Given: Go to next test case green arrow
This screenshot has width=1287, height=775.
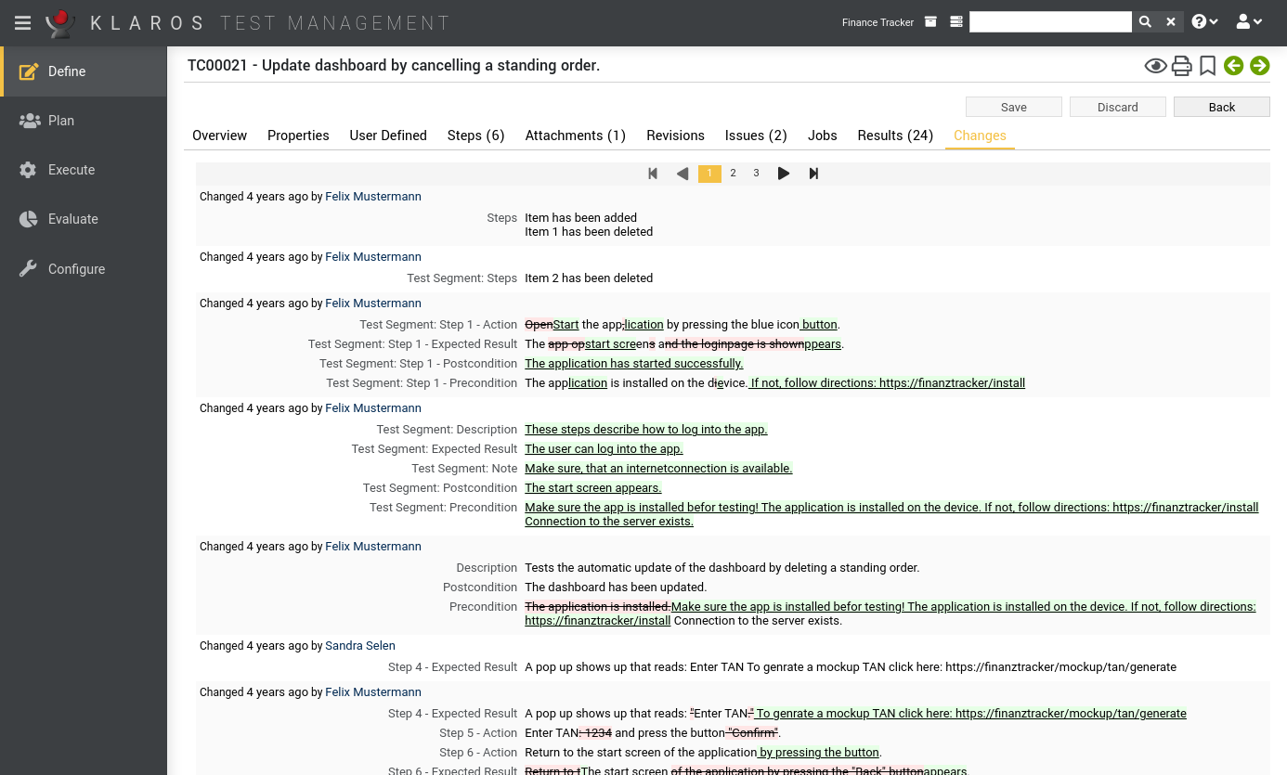Looking at the screenshot, I should pos(1259,66).
